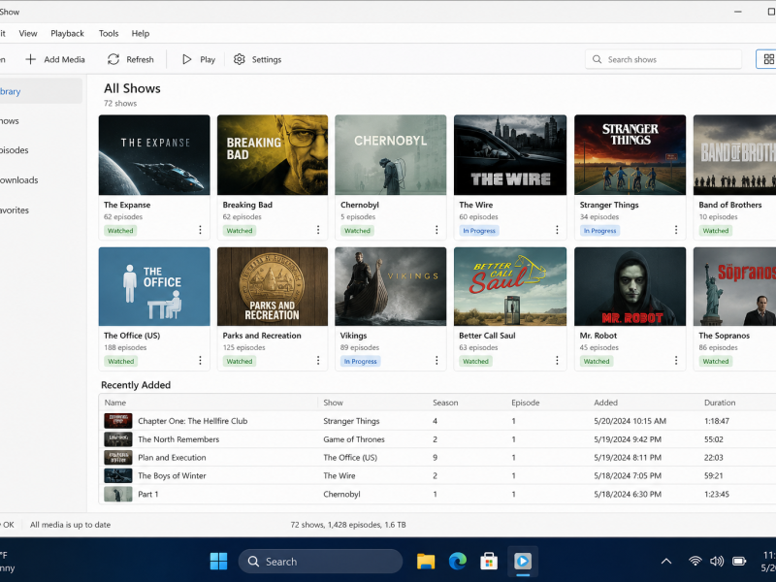Image resolution: width=776 pixels, height=582 pixels.
Task: Open The Expanse poster thumbnail
Action: point(154,155)
